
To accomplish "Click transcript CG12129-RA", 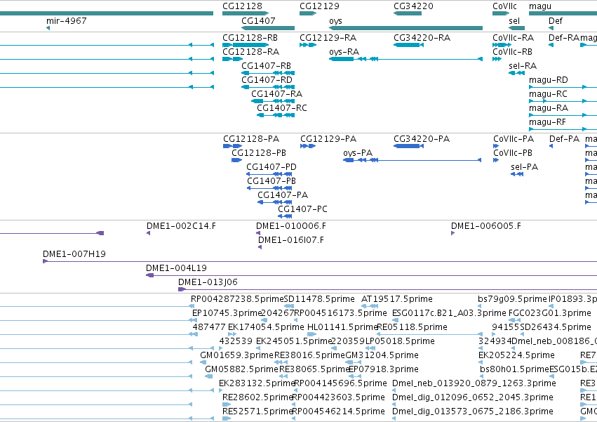I will (x=308, y=45).
